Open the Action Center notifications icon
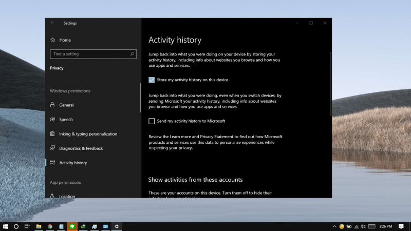This screenshot has width=411, height=231. click(401, 226)
